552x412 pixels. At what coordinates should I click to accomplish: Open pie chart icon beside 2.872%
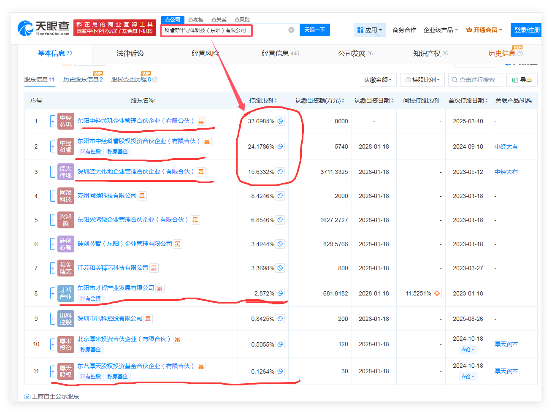point(280,293)
